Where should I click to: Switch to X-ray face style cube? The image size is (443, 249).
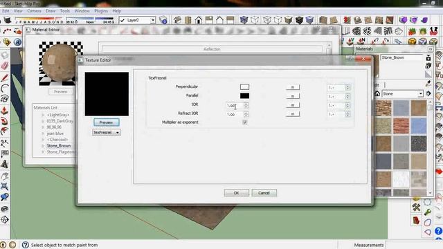[x=244, y=20]
